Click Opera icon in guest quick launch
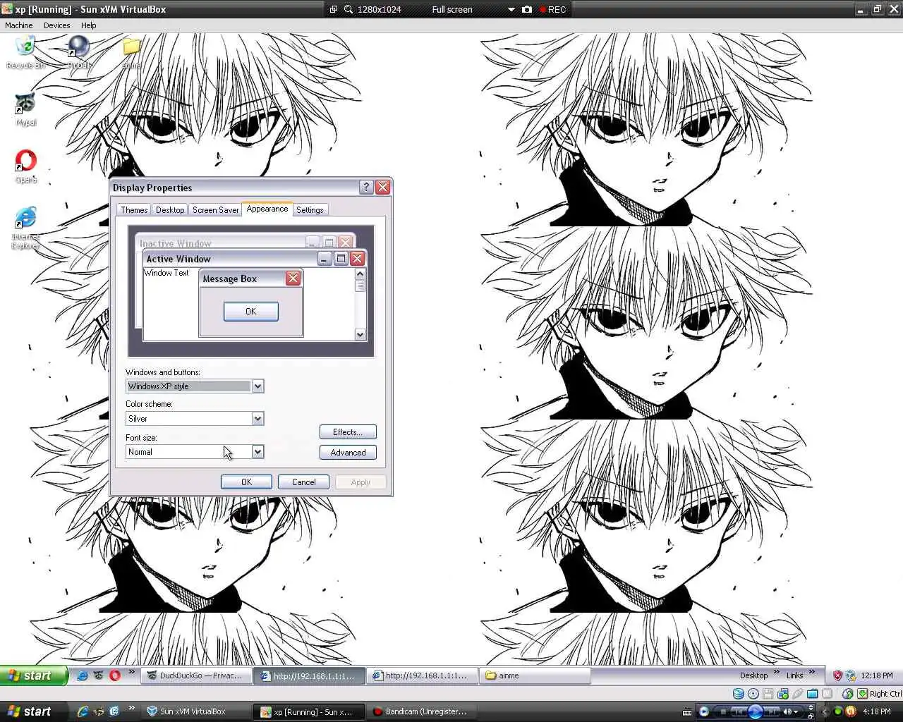 click(115, 675)
